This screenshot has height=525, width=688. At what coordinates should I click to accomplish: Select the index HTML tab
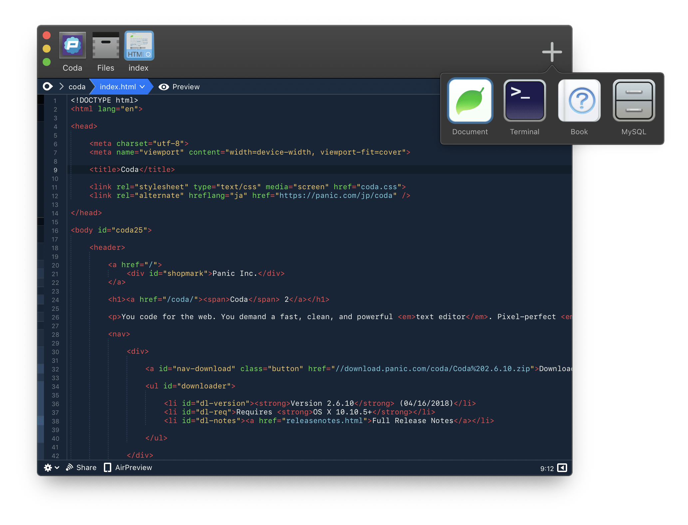click(139, 46)
